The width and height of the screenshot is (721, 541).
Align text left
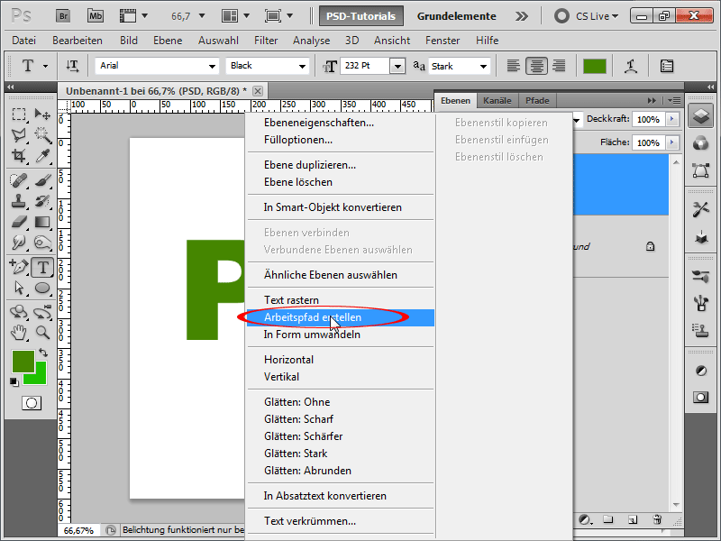point(513,66)
